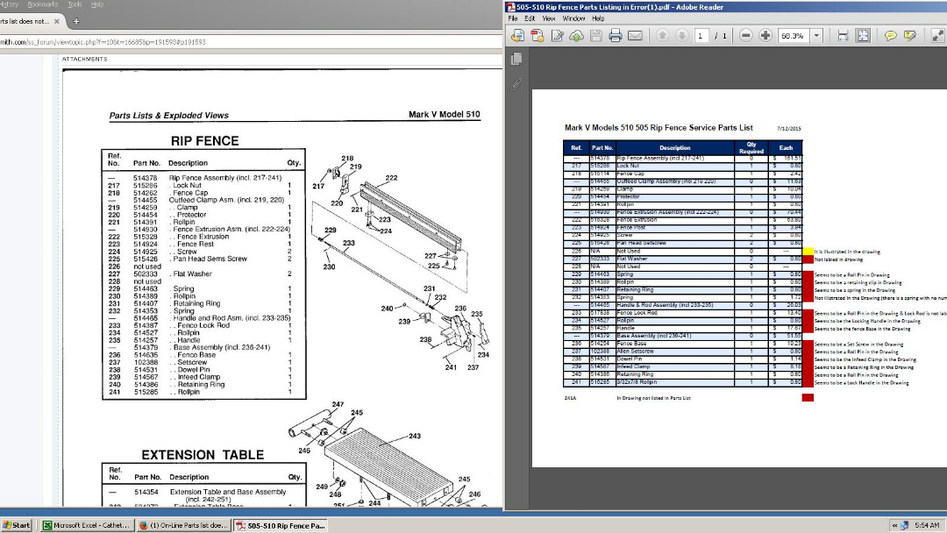Print the PDF using the printer icon
Screen dimensions: 947x533
pos(616,36)
